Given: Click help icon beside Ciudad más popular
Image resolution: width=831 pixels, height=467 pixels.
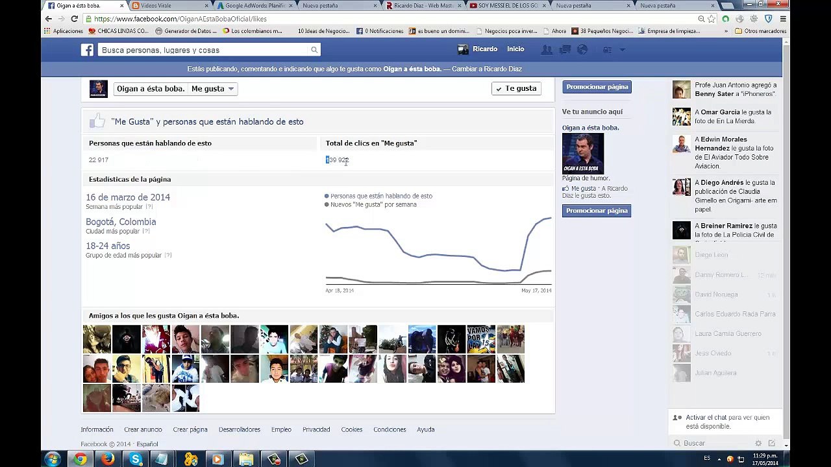Looking at the screenshot, I should 146,231.
